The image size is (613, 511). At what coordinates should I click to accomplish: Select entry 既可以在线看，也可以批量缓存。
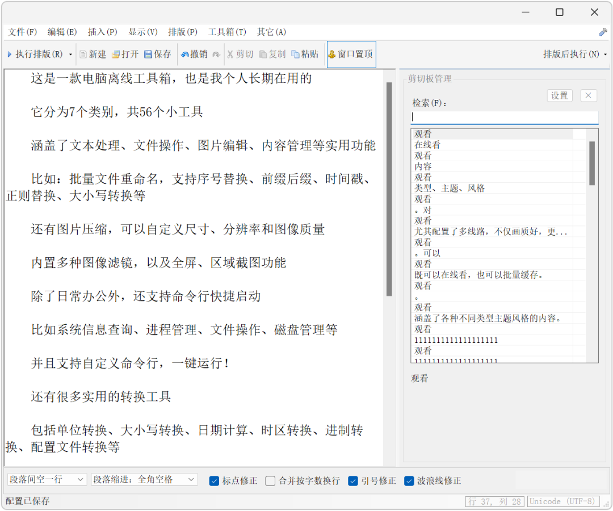point(492,275)
